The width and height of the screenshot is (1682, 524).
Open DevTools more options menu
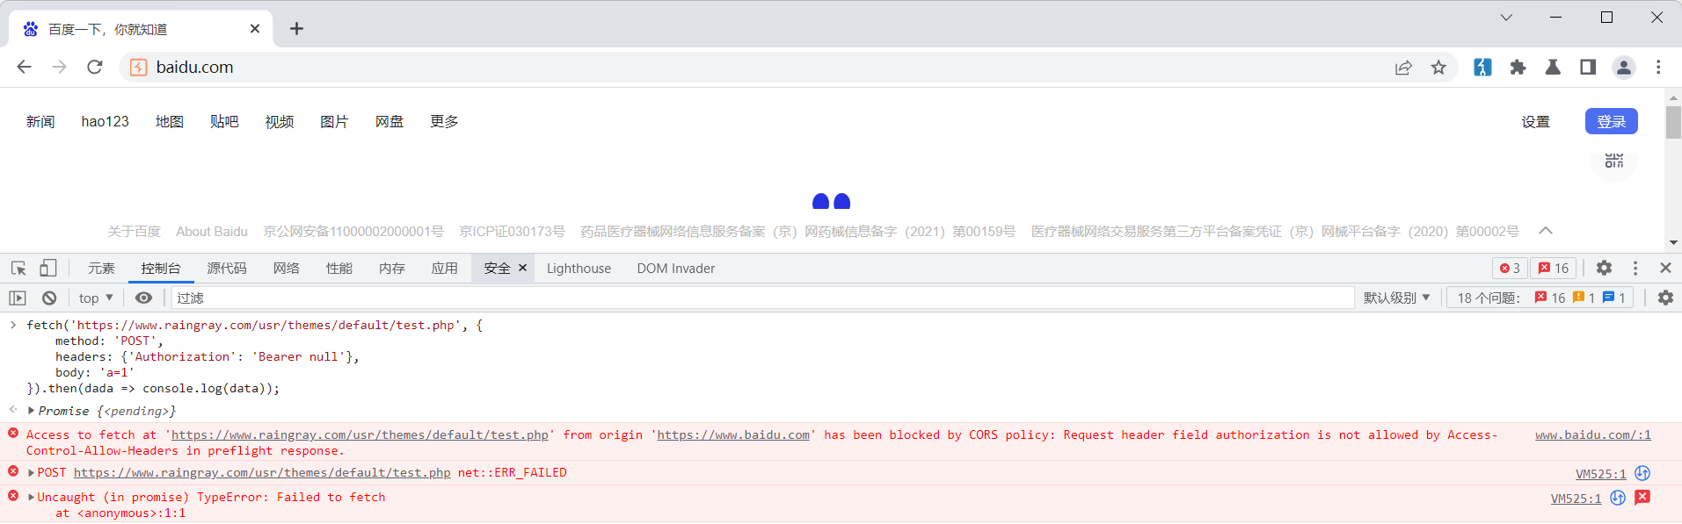(1635, 269)
